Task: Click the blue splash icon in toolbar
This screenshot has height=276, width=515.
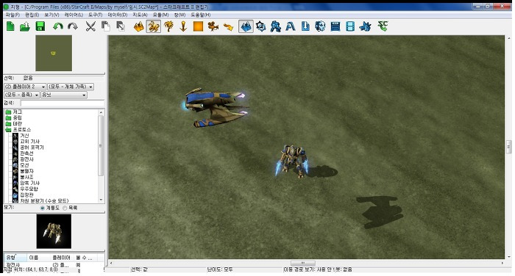Action: 365,26
